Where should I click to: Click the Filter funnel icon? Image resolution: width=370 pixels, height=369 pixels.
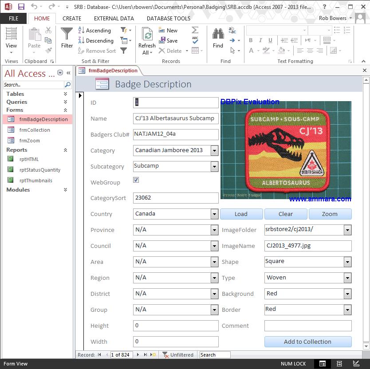[x=67, y=38]
